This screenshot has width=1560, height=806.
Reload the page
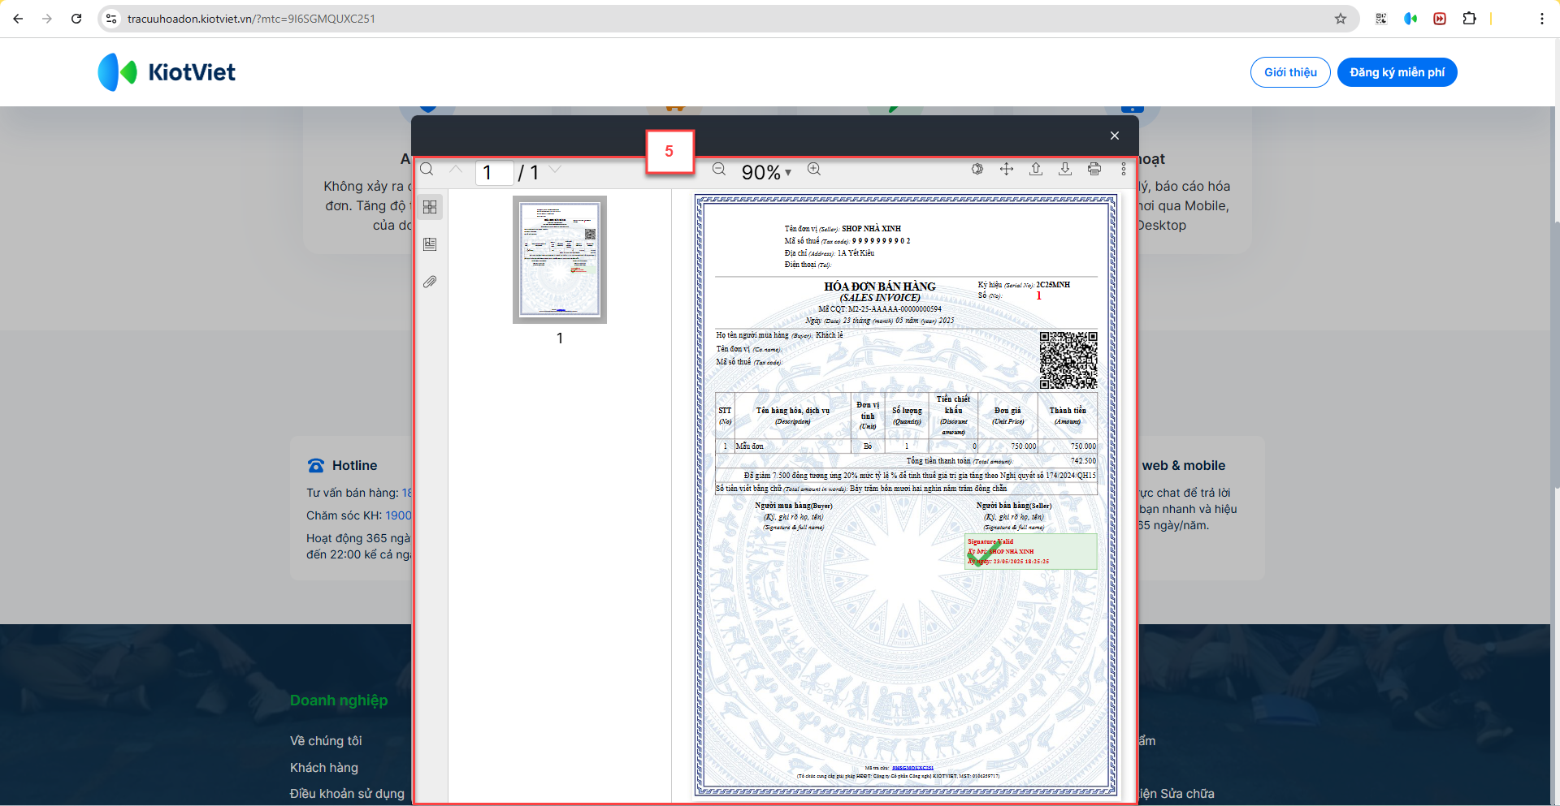76,19
